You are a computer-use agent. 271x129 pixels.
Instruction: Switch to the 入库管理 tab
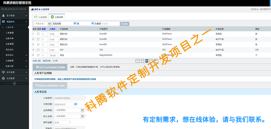pyautogui.click(x=40, y=17)
